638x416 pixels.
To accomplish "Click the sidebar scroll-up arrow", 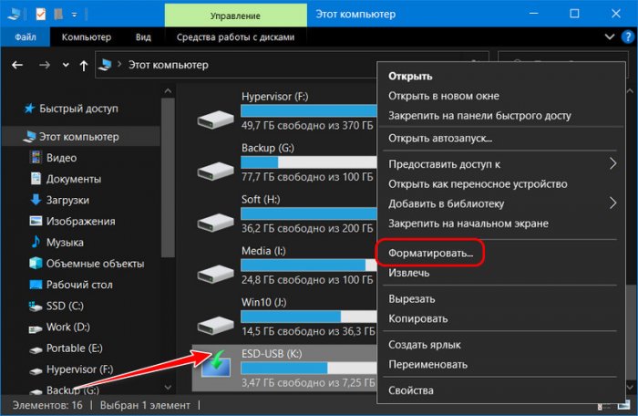I will [168, 91].
